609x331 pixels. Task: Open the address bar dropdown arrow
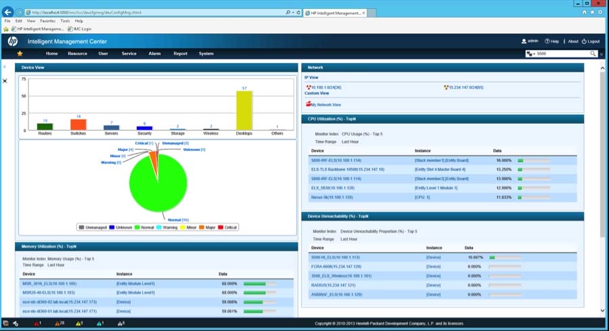click(x=293, y=12)
